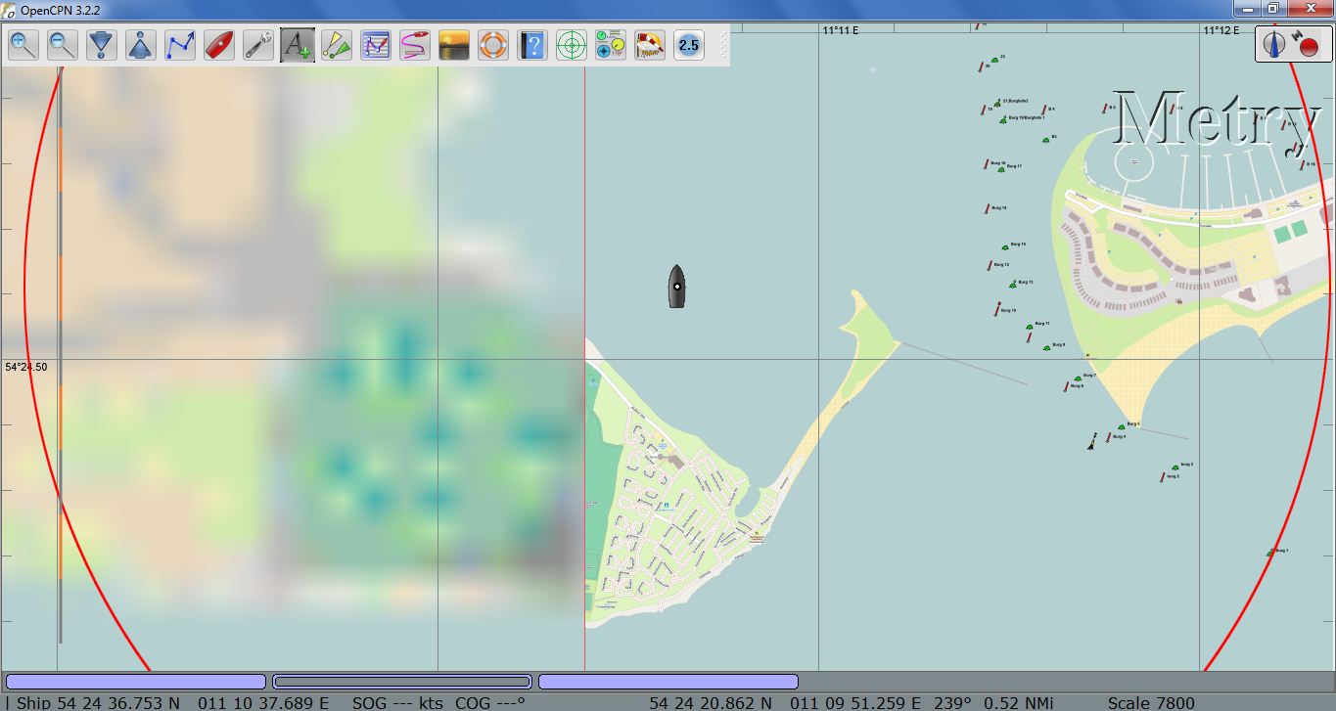This screenshot has height=711, width=1336.
Task: Toggle AIS targets display icon
Action: pyautogui.click(x=337, y=45)
